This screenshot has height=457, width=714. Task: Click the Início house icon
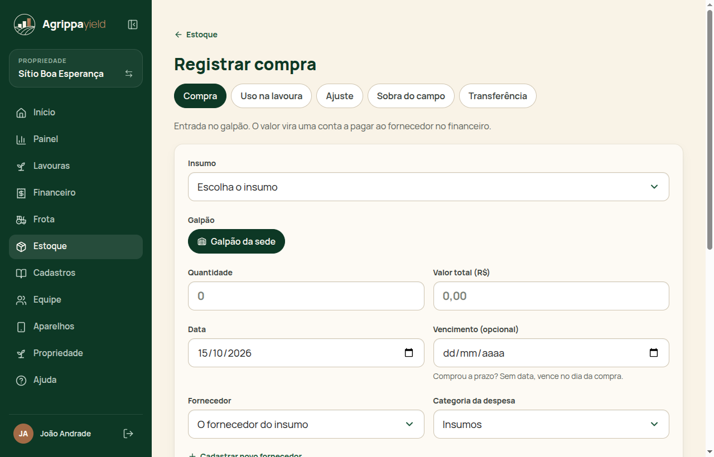pyautogui.click(x=21, y=113)
